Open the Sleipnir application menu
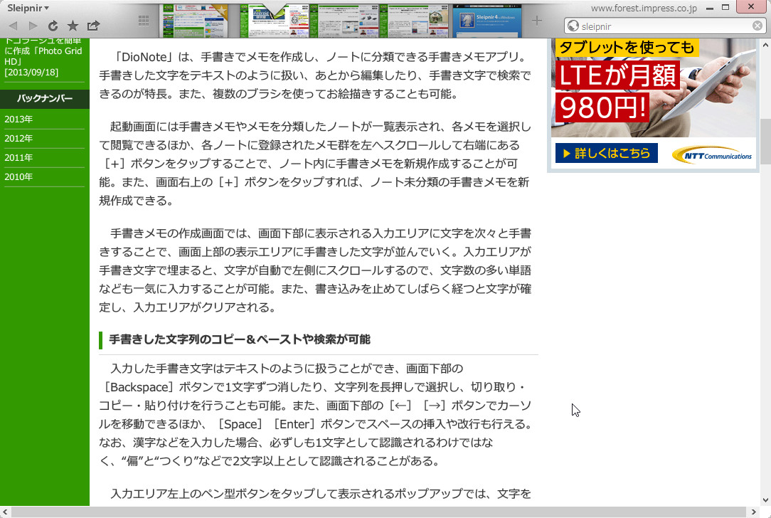Viewport: 771px width, 518px height. click(23, 8)
